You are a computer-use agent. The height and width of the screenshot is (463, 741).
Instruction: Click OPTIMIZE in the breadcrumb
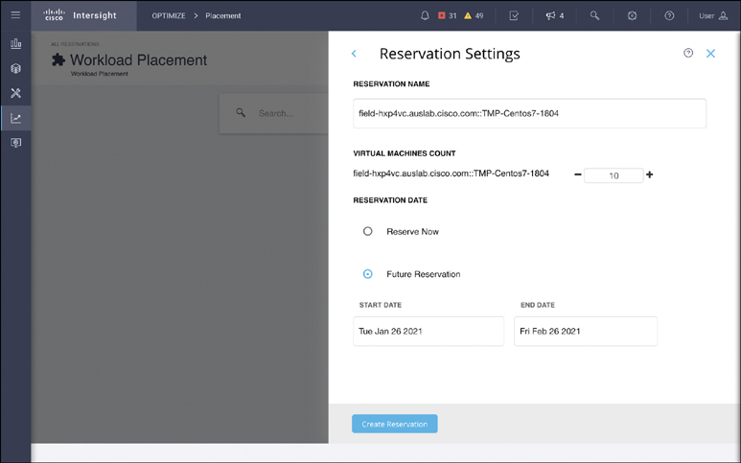point(169,15)
